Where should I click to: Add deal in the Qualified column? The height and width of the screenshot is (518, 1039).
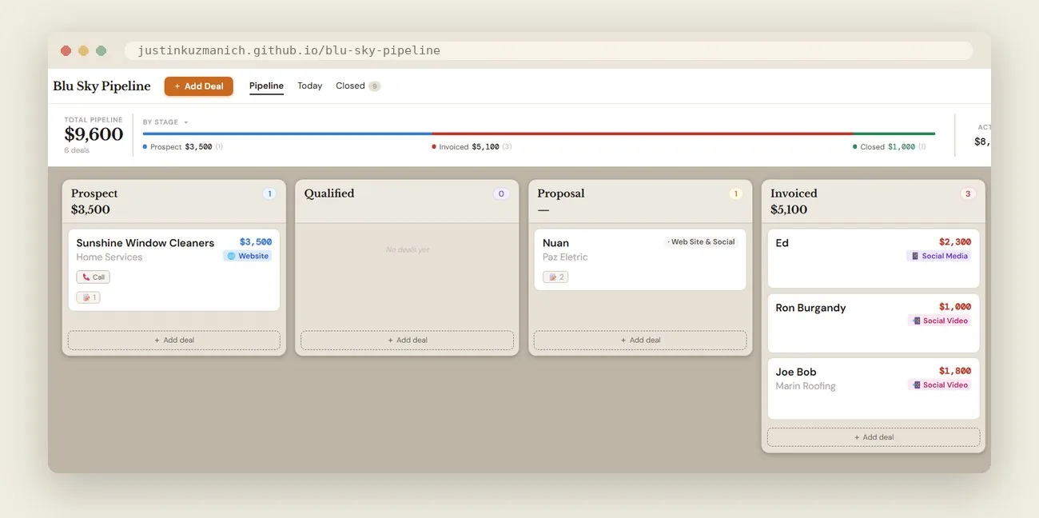click(407, 340)
